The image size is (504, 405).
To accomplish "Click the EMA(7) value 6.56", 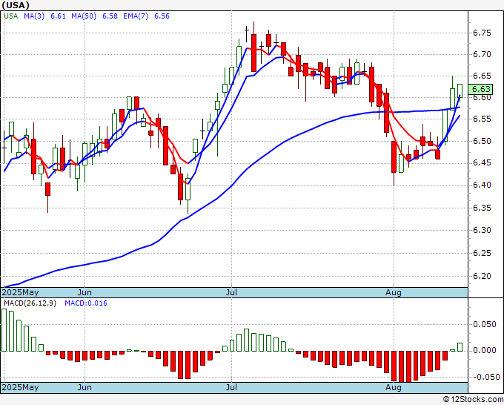I will coord(162,16).
